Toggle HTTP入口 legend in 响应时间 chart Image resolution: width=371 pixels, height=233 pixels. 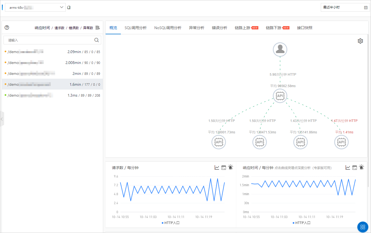tap(301, 223)
